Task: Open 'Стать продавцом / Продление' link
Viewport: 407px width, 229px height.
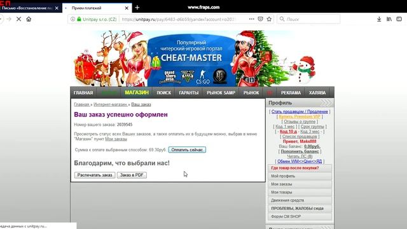Action: pos(300,112)
